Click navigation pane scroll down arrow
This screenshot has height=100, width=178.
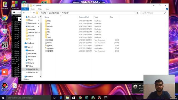click(41, 77)
